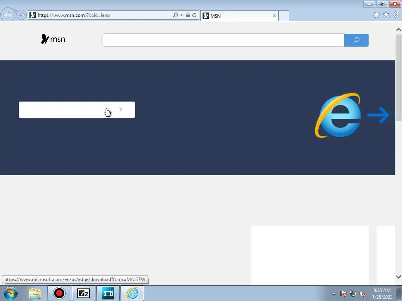Click the browser Forward arrow button
The image size is (402, 301).
point(22,15)
